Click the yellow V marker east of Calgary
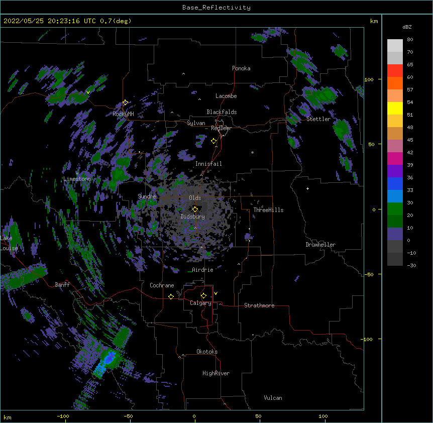433x423 pixels. (215, 293)
